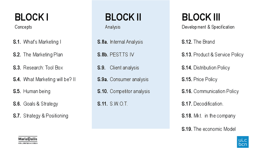
Task: Go to S.5 Human being
Action: click(x=32, y=92)
